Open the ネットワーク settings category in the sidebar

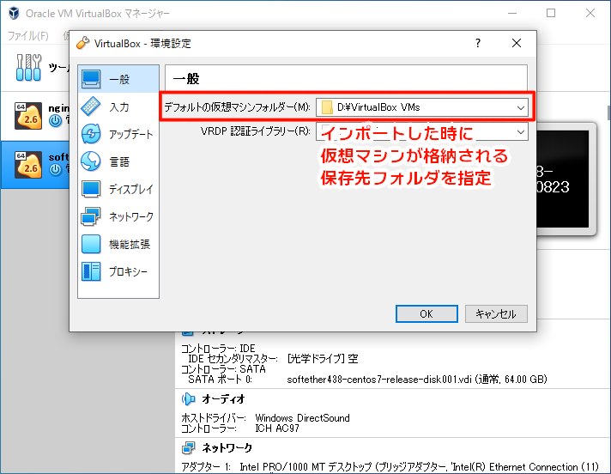tap(118, 216)
